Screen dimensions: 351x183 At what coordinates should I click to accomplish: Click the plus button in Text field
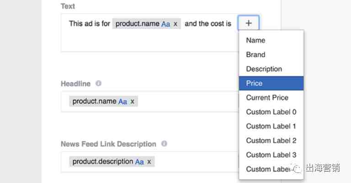[x=248, y=23]
